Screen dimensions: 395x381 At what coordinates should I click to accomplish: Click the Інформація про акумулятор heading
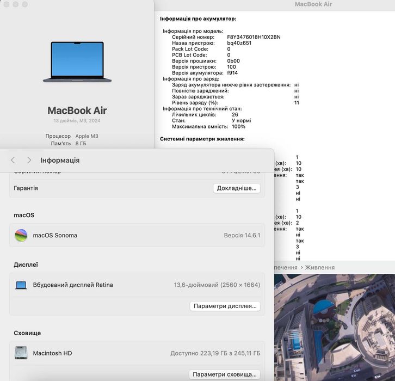click(198, 19)
